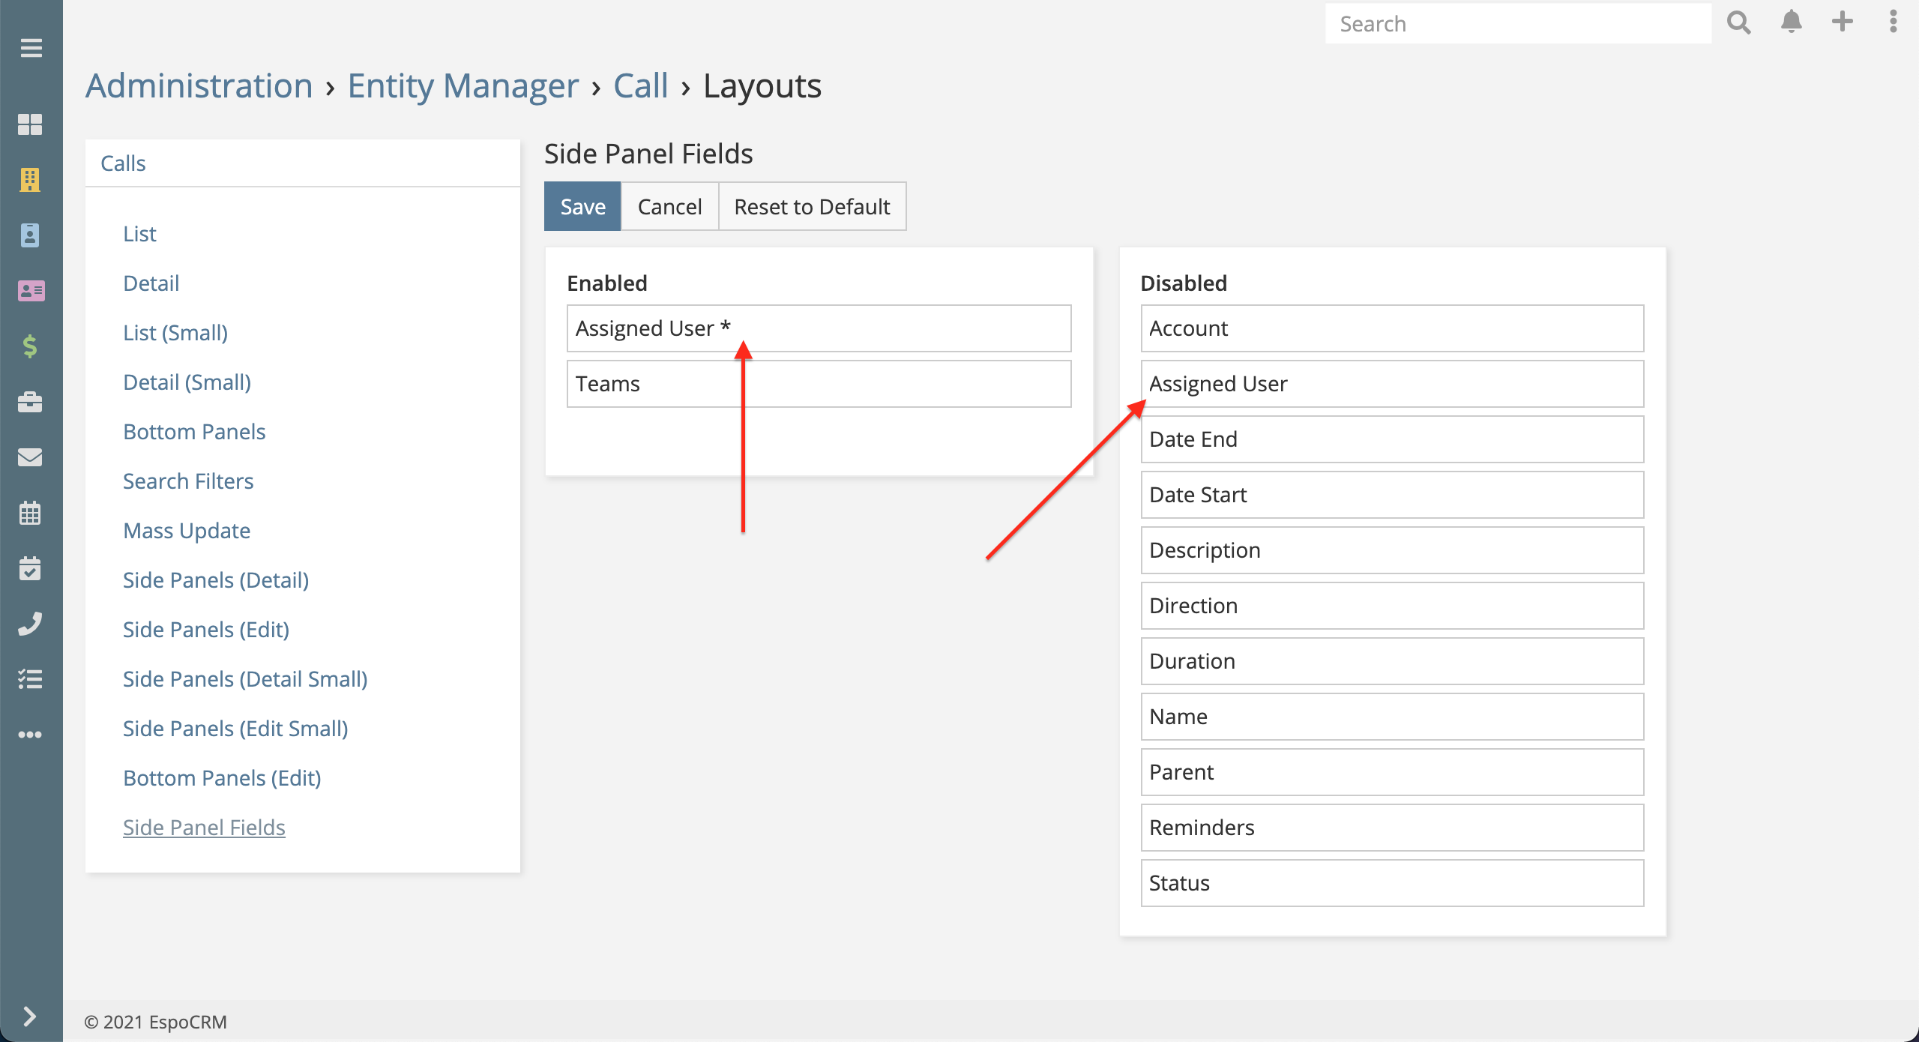1919x1042 pixels.
Task: Select Side Panels (Detail) from layout menu
Action: point(216,579)
